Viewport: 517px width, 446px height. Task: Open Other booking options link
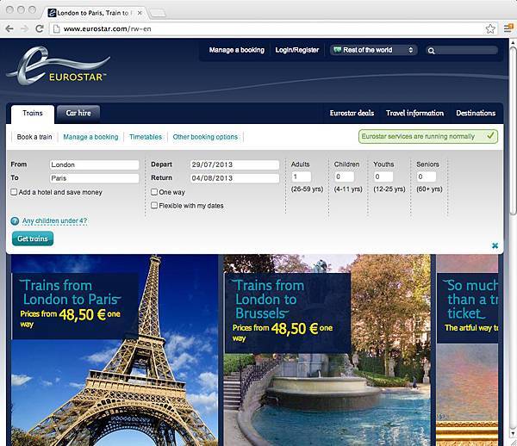point(205,137)
